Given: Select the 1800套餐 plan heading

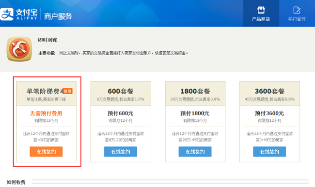Looking at the screenshot, I should [195, 91].
